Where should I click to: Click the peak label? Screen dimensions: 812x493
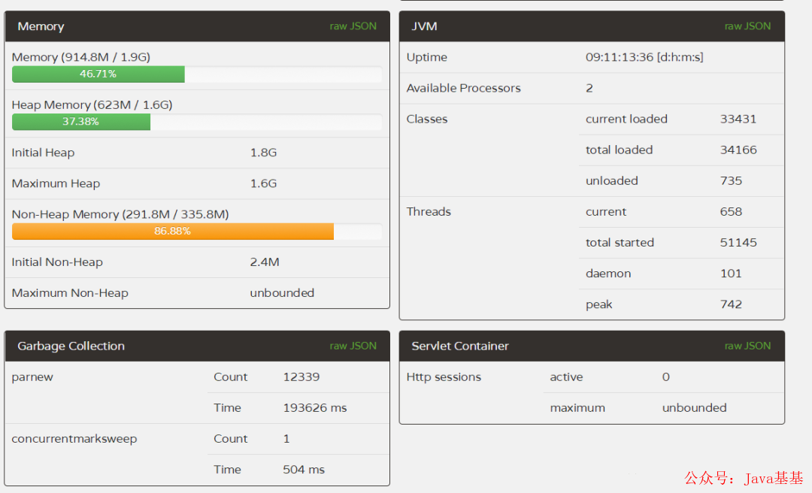click(598, 304)
